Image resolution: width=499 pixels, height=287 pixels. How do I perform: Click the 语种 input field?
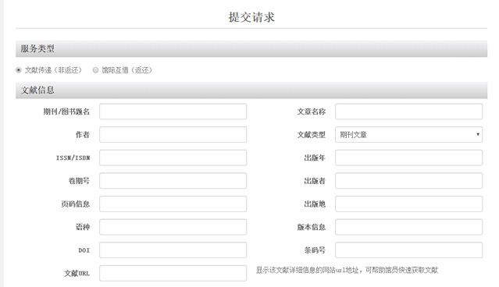click(x=173, y=227)
